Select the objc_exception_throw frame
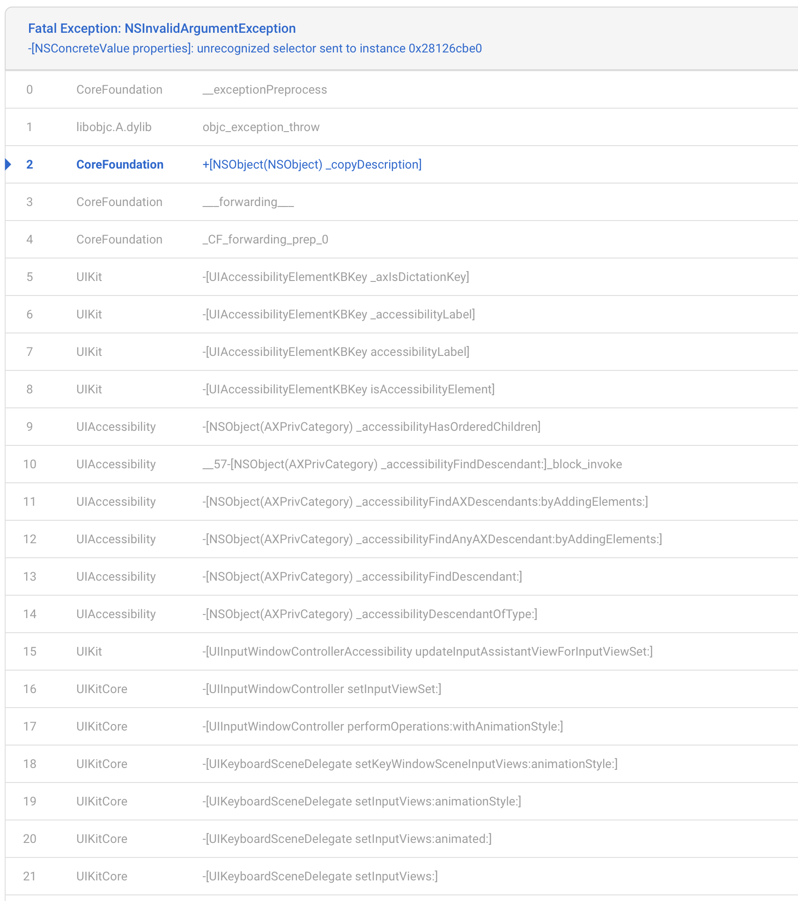This screenshot has width=798, height=901. 261,127
